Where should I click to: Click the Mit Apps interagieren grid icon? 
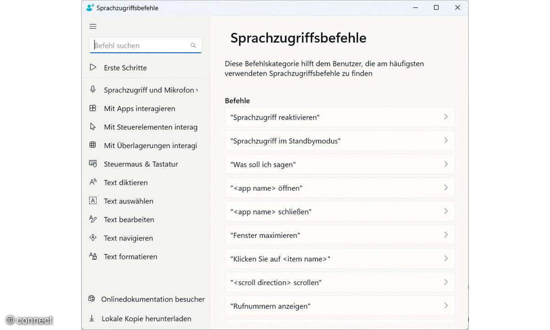[x=93, y=108]
